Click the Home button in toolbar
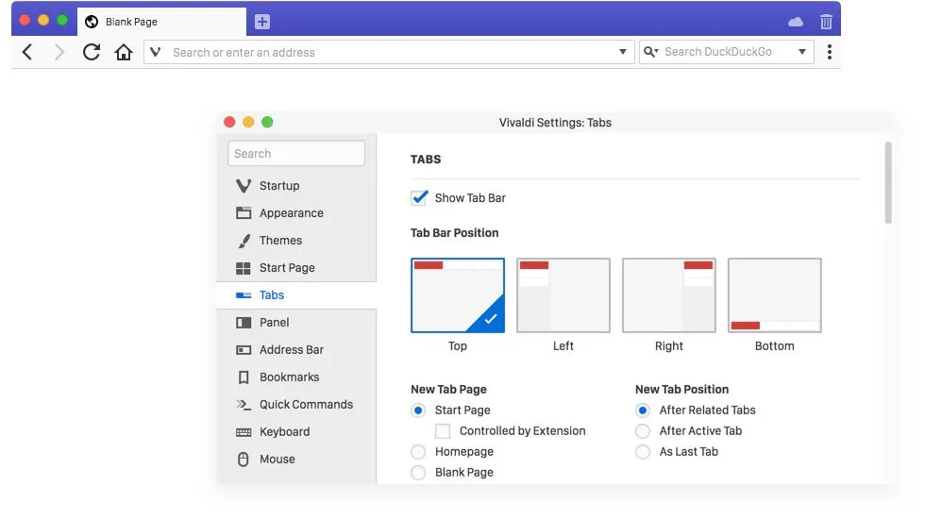This screenshot has width=925, height=520. coord(124,53)
